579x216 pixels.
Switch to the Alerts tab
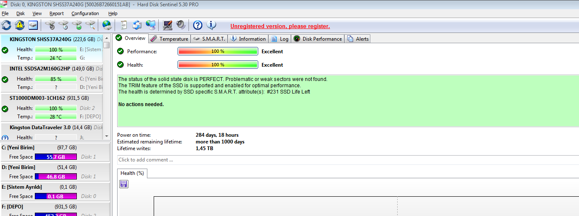(x=357, y=39)
